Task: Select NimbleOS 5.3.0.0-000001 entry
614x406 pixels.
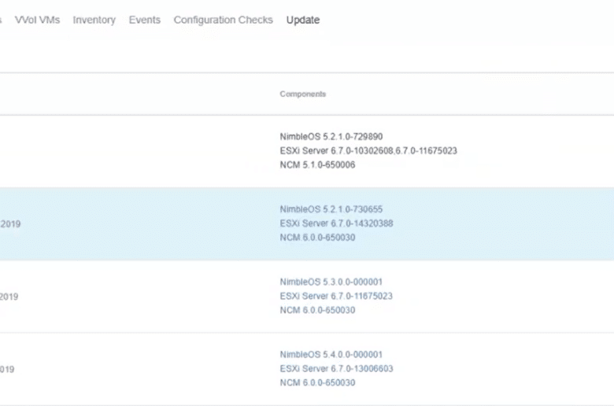Action: [331, 282]
